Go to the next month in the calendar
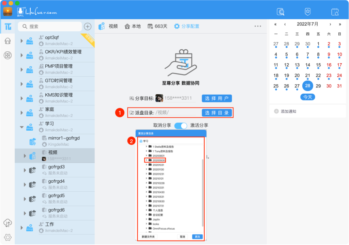The height and width of the screenshot is (245, 349). click(330, 24)
